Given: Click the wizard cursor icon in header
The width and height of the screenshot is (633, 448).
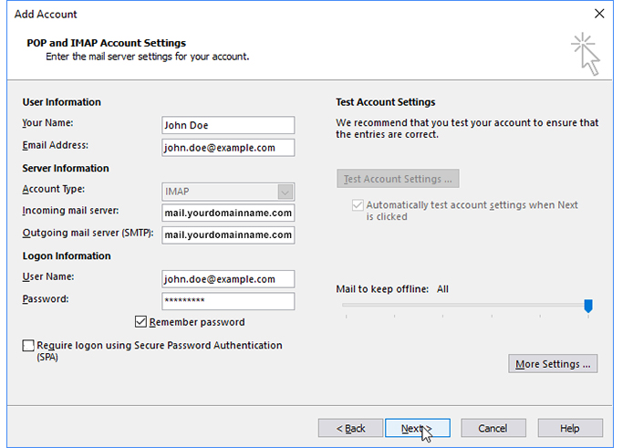Looking at the screenshot, I should pos(585,53).
